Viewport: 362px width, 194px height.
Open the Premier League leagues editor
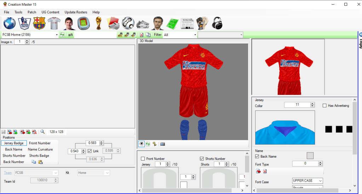pyautogui.click(x=24, y=24)
